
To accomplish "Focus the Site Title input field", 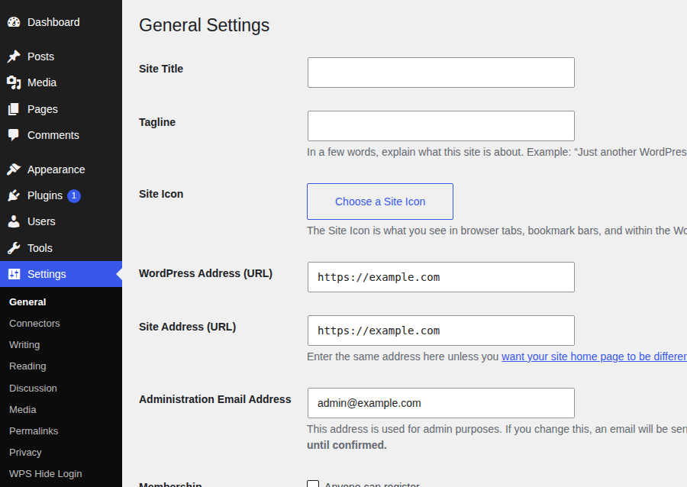I will tap(440, 73).
